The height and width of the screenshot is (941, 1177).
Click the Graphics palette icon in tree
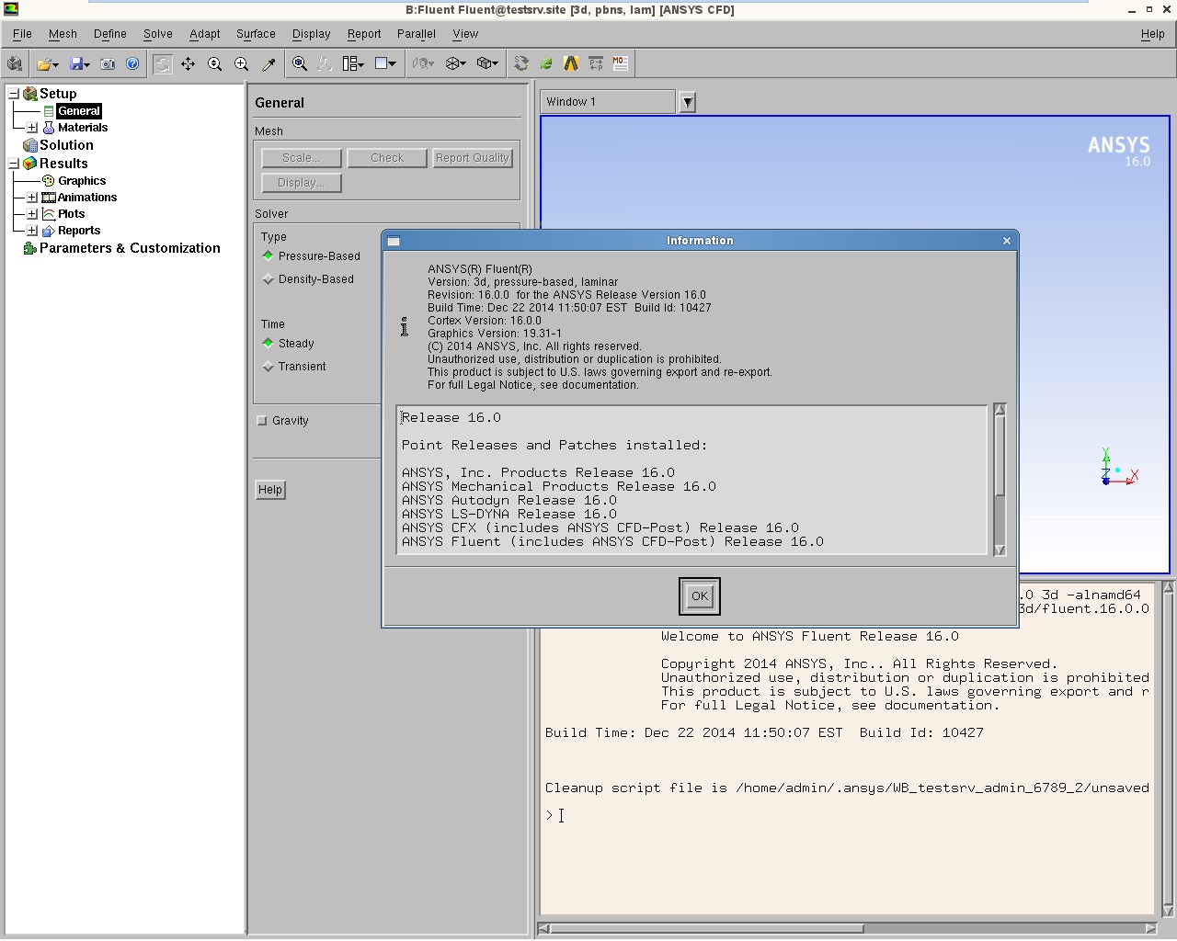pos(49,181)
